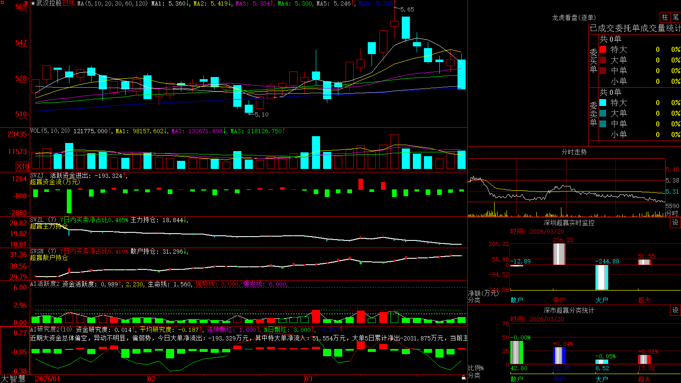Viewport: 681px width, 383px height.
Task: Click the 已成交委托单成交量统计 header
Action: coord(635,28)
